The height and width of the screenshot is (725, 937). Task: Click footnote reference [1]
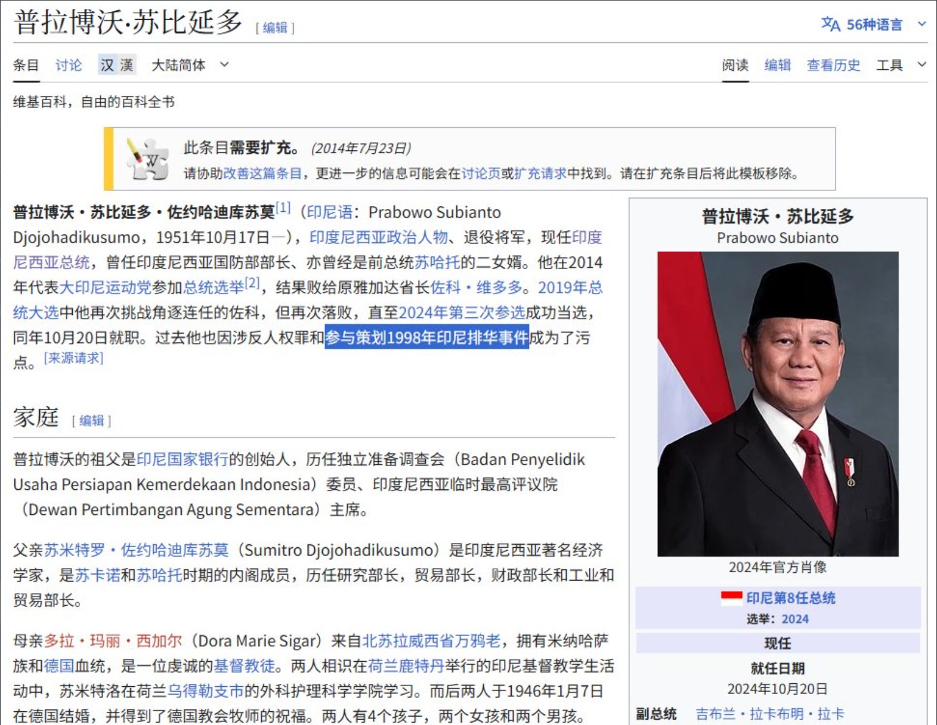tap(283, 207)
